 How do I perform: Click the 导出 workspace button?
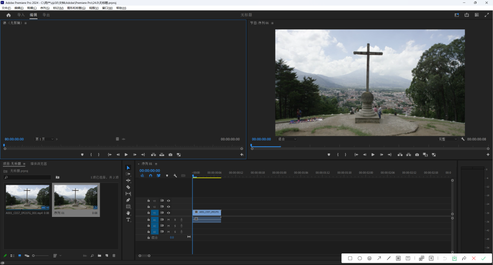click(46, 15)
